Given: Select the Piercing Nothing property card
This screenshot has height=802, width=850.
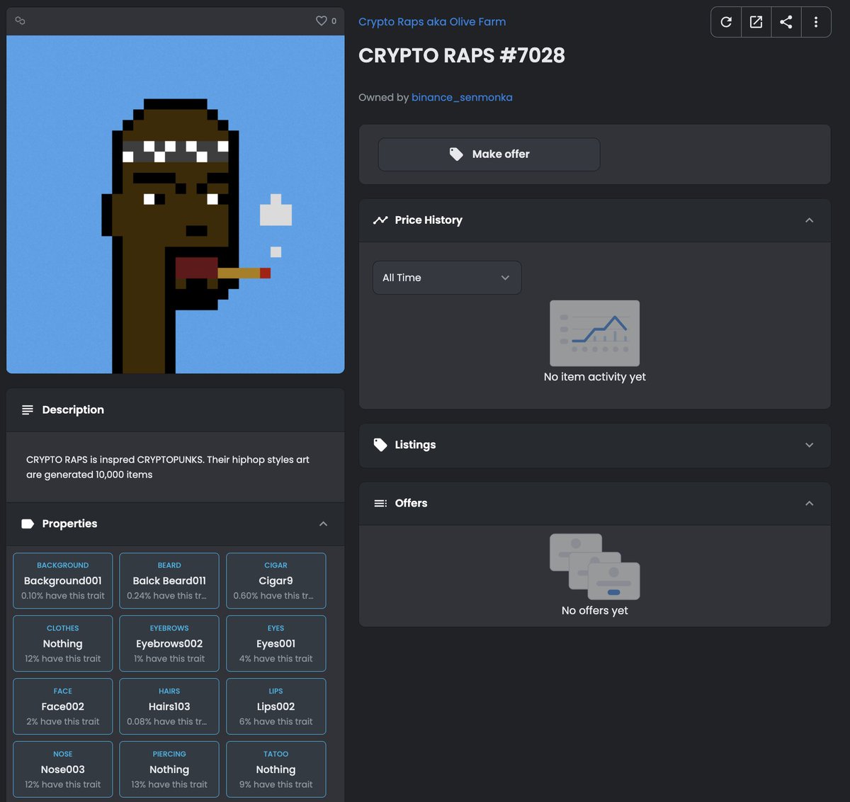Looking at the screenshot, I should click(169, 769).
